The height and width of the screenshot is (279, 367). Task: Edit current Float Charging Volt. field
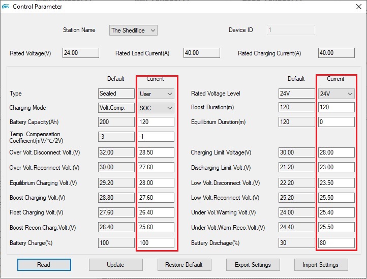tap(156, 212)
